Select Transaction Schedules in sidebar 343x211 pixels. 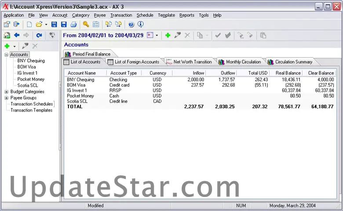coord(32,104)
